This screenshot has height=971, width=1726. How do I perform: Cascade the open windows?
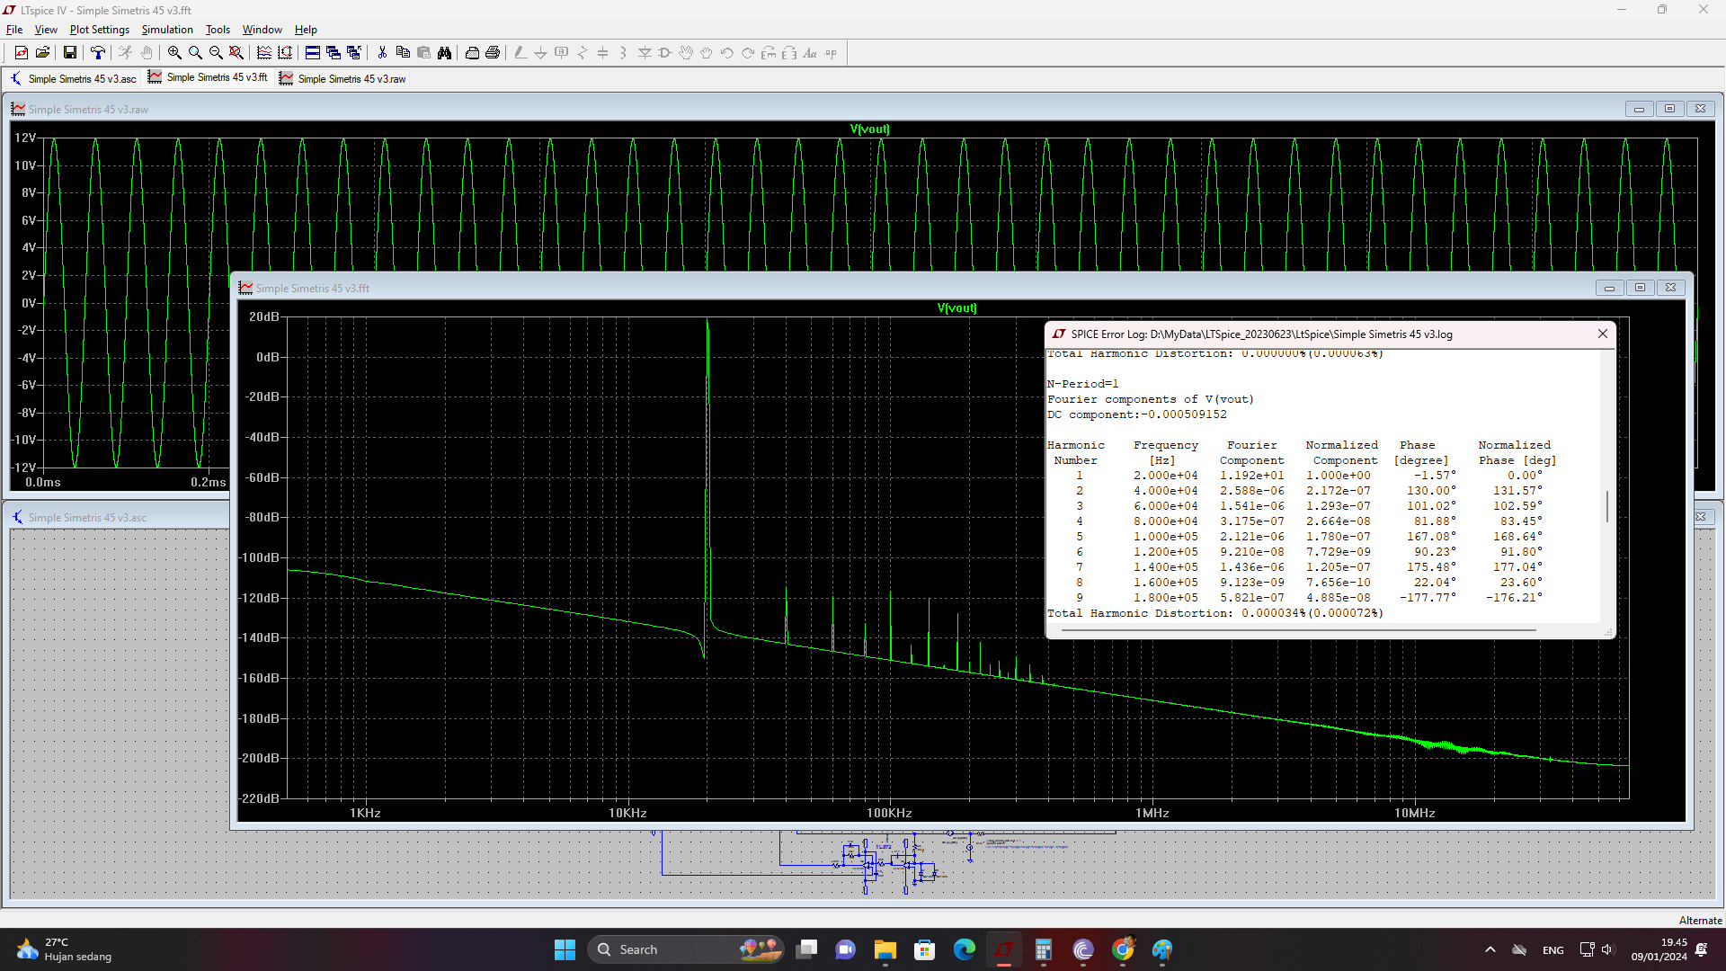pos(334,53)
